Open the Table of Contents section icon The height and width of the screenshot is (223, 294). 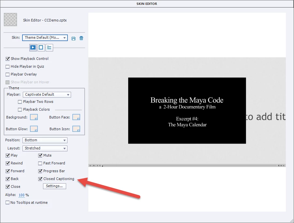(49, 48)
